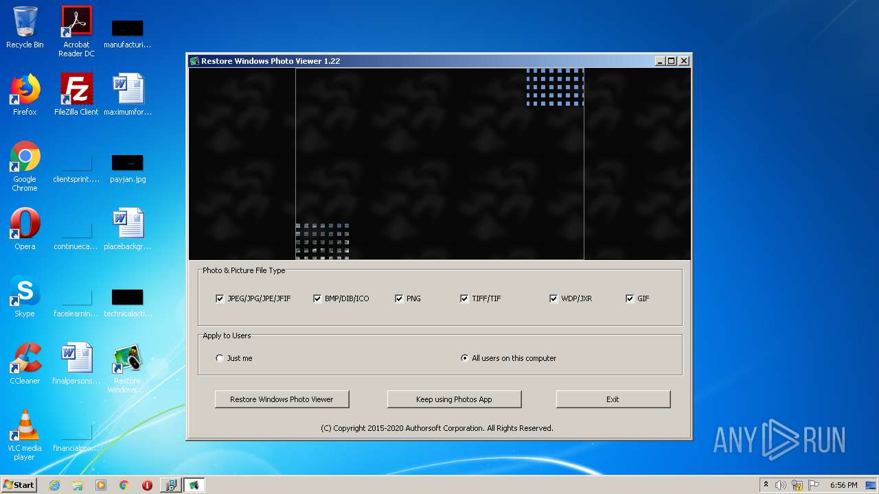Close Restore Windows Photo Viewer window
The image size is (879, 494).
(683, 61)
